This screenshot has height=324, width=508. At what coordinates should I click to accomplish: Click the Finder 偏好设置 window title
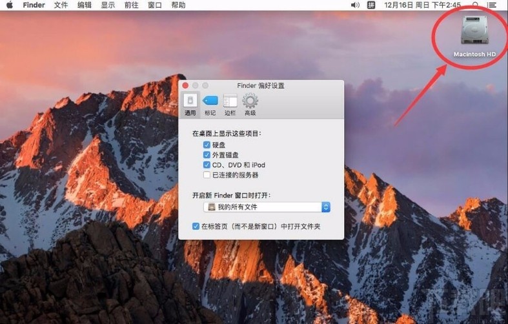point(261,86)
